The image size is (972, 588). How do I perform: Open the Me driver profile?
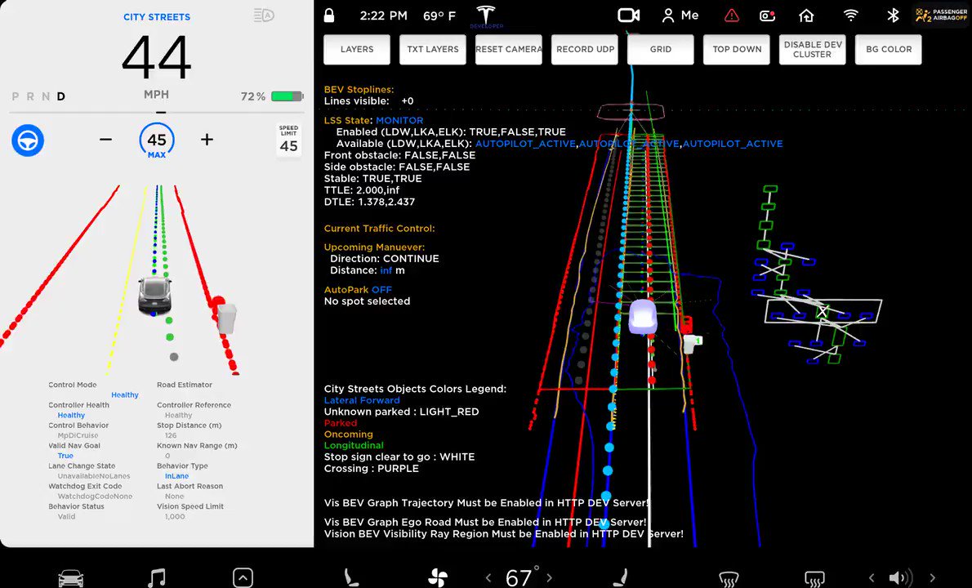680,16
